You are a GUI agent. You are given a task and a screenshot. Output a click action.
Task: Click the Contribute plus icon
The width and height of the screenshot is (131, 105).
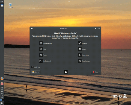click(x=80, y=55)
